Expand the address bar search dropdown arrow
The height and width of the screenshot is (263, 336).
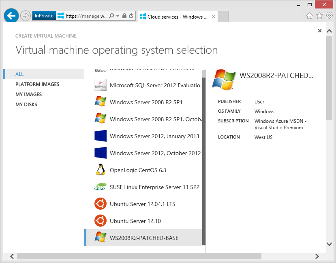(x=118, y=16)
